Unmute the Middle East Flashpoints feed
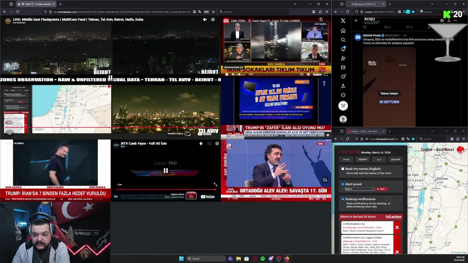The image size is (468, 263). [x=205, y=20]
